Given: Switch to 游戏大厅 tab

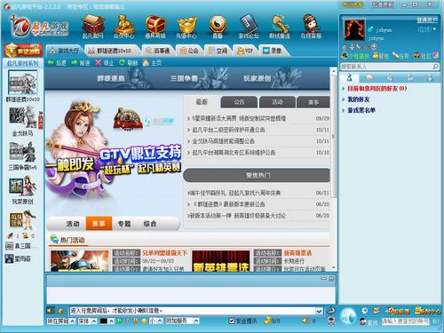Looking at the screenshot, I should click(x=65, y=51).
